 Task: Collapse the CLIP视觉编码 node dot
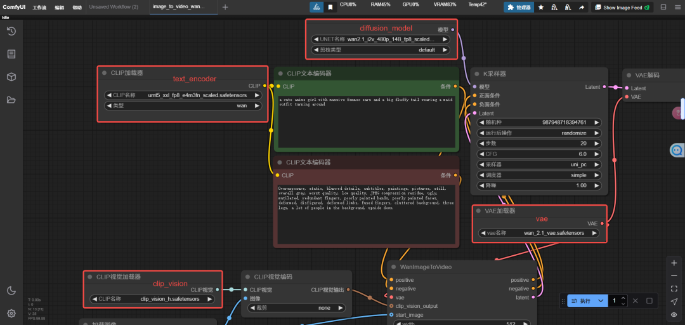click(x=248, y=277)
